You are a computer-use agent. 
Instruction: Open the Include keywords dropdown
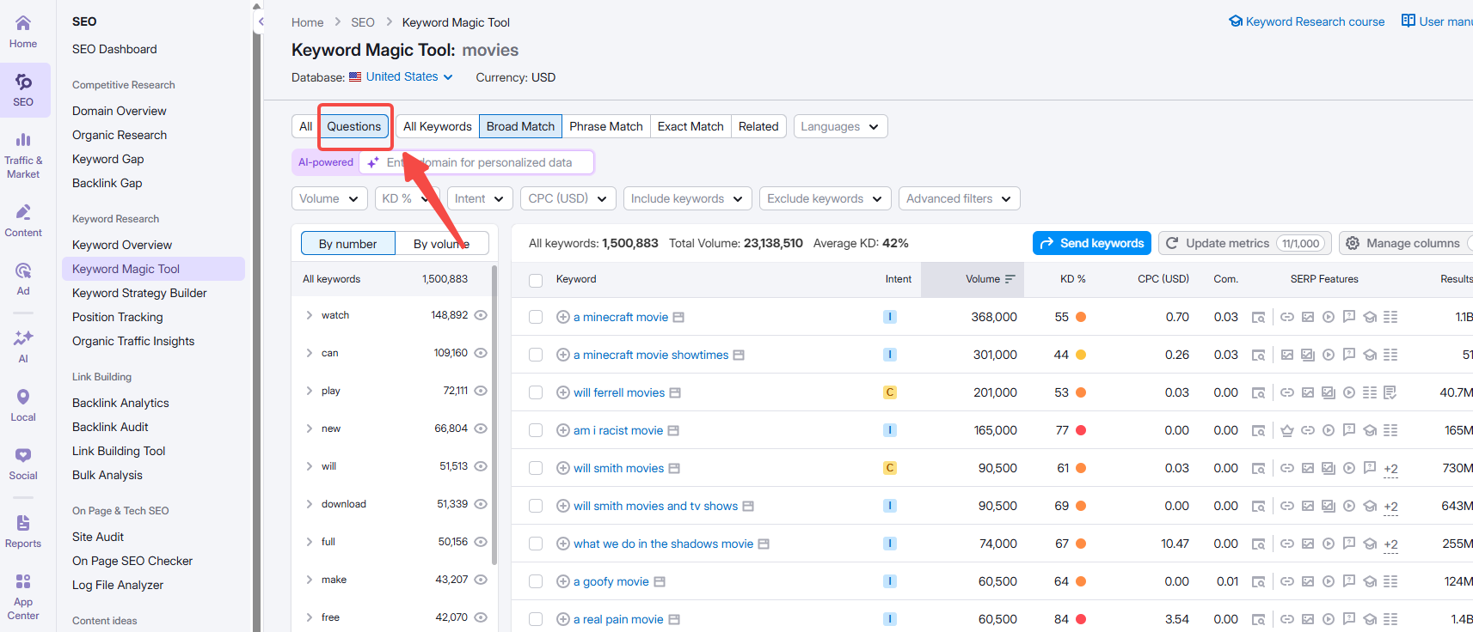point(687,198)
